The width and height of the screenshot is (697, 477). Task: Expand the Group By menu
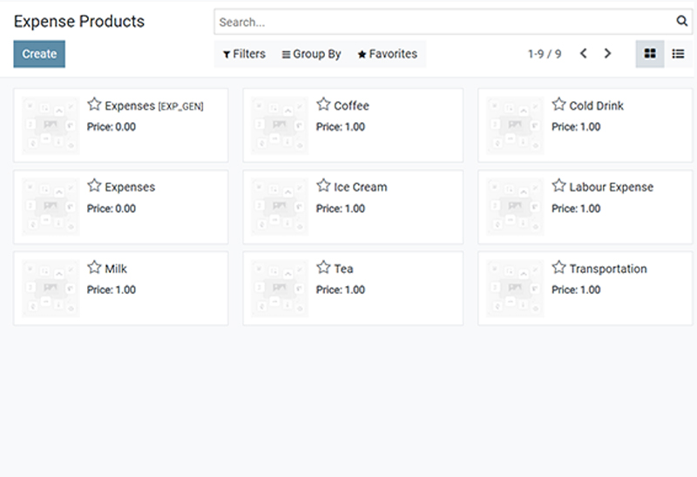click(x=311, y=54)
